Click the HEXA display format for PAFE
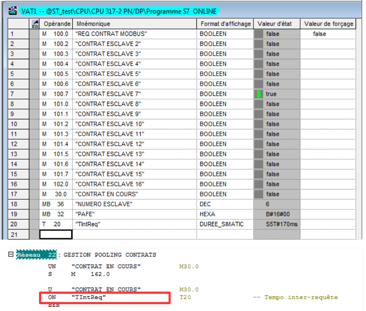The image size is (366, 311). [x=208, y=214]
